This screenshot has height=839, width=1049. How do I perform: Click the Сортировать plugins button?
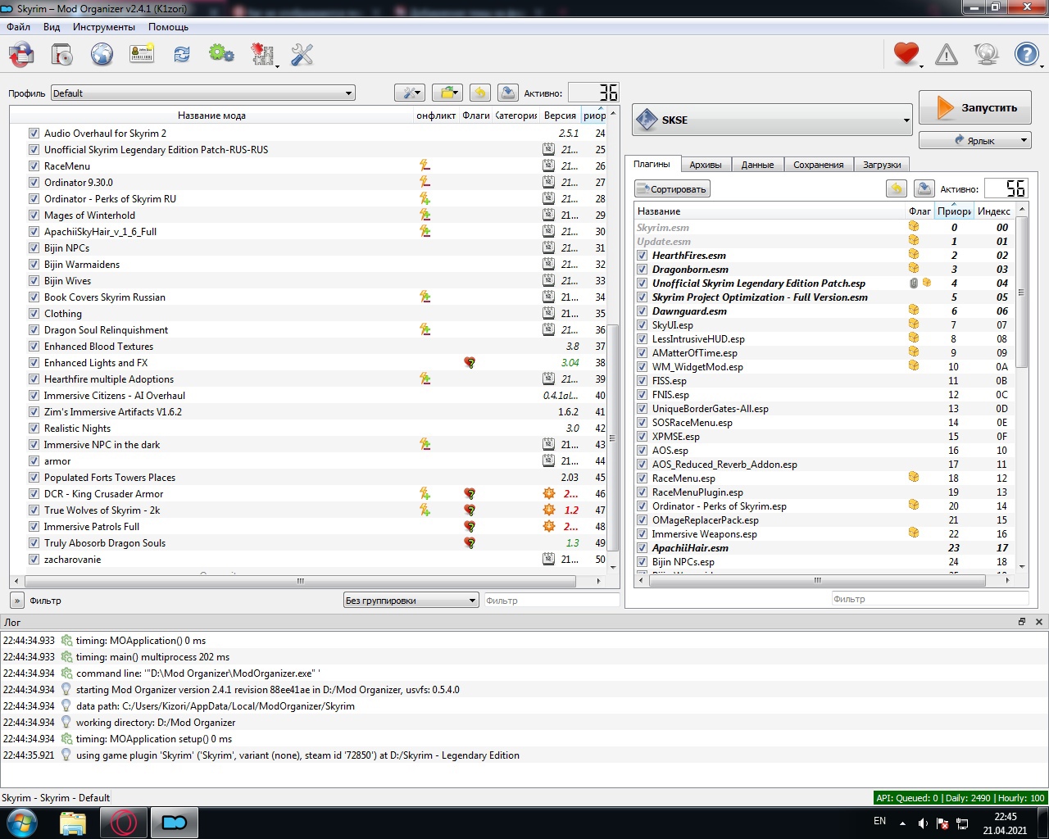pyautogui.click(x=672, y=189)
